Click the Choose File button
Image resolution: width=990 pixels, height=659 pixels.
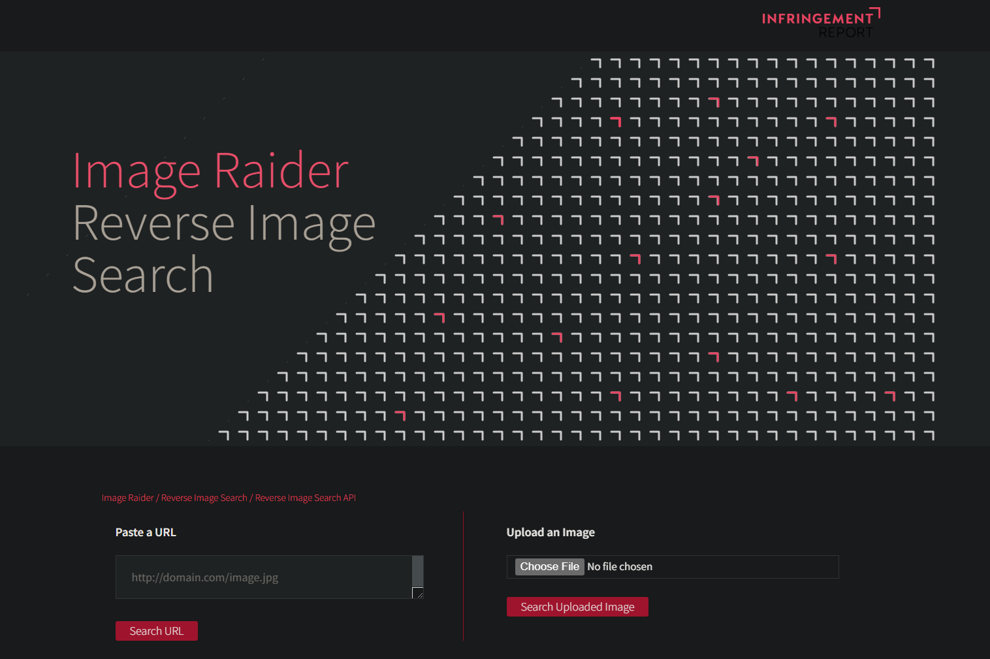click(549, 566)
